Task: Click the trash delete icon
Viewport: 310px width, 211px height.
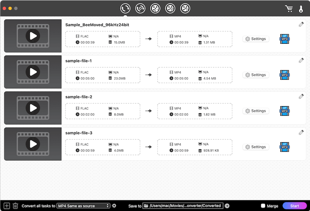Action: pyautogui.click(x=15, y=206)
